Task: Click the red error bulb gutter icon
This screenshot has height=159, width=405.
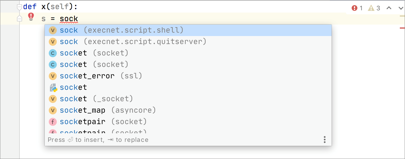Action: [x=31, y=17]
